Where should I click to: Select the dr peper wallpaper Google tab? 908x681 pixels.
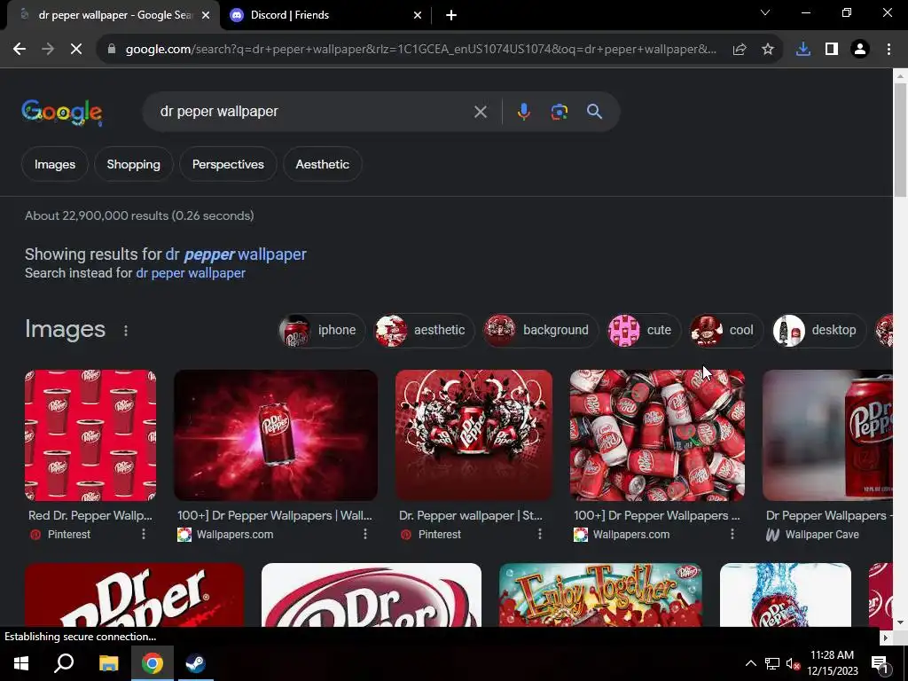pos(113,15)
